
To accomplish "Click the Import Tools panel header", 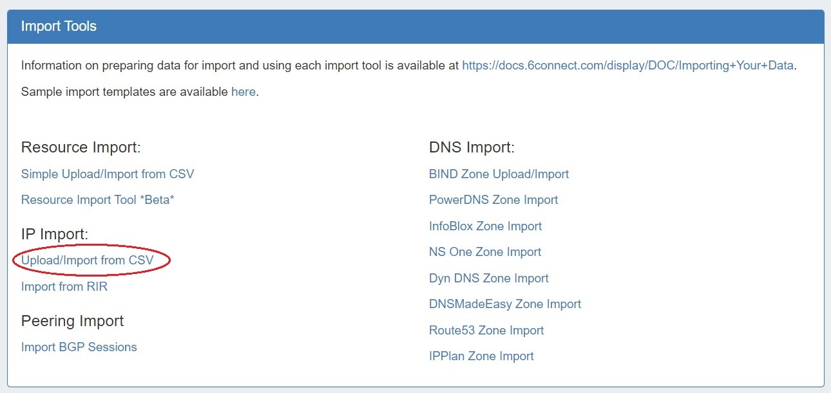I will (x=415, y=26).
